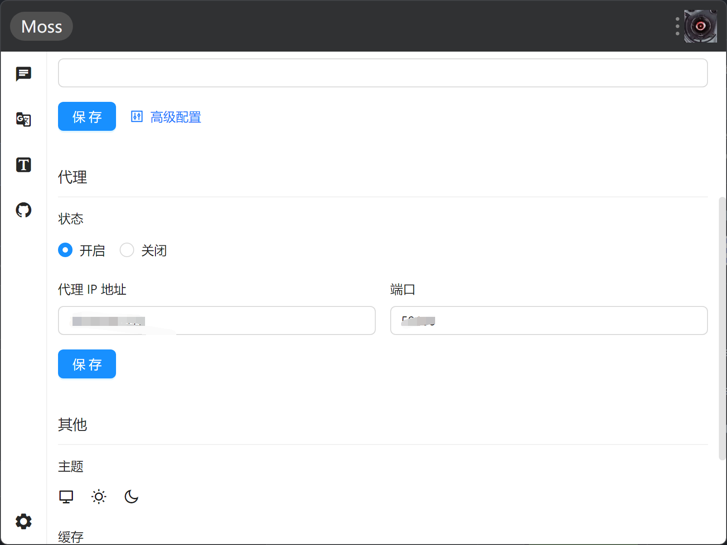Enable the 开启 proxy status option
The height and width of the screenshot is (545, 727).
point(65,250)
